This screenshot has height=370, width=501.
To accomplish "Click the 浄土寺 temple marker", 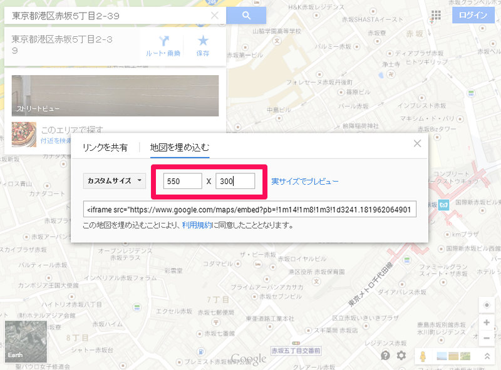I will coord(391,74).
